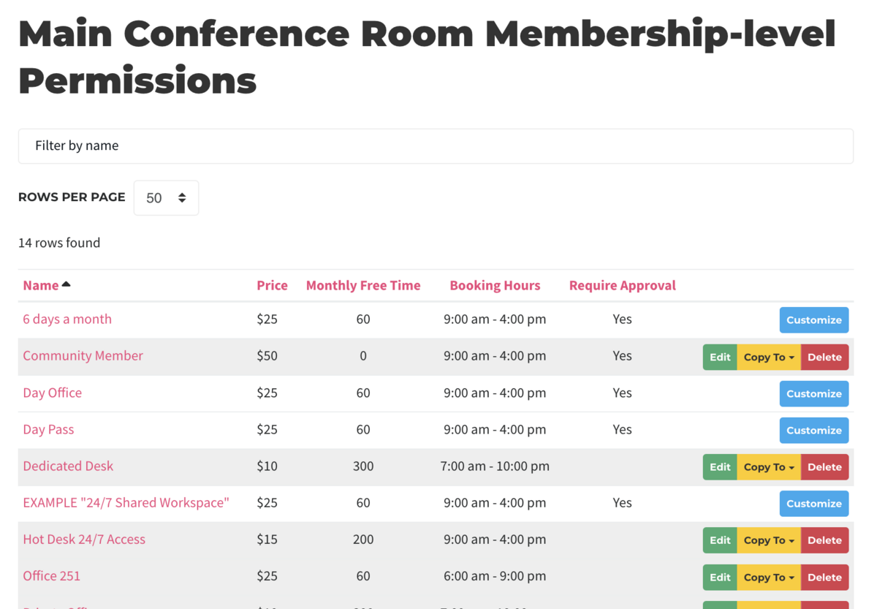
Task: Delete the Office 251 permissions
Action: [x=824, y=578]
